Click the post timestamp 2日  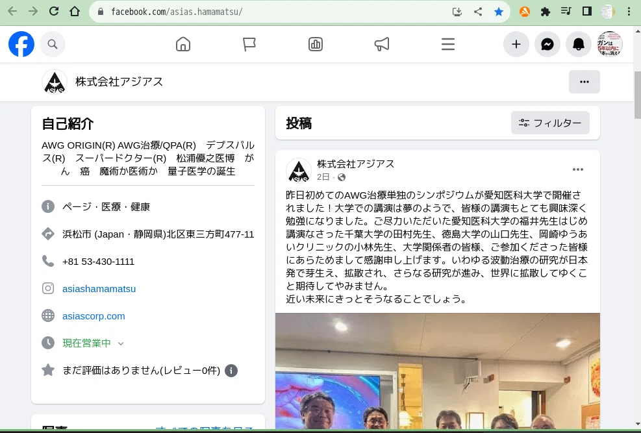323,177
